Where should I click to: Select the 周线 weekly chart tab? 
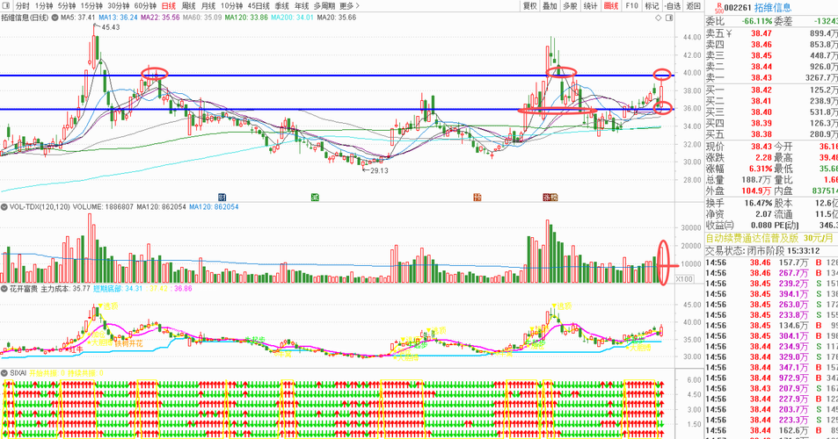click(189, 6)
